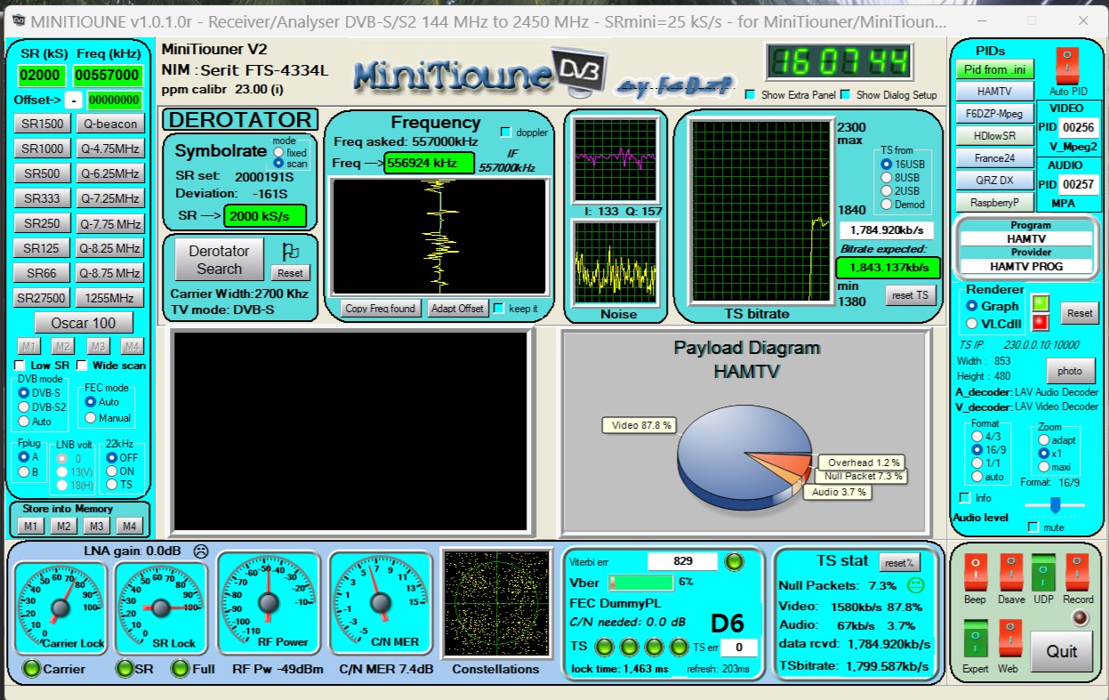Select the fixed symbolrate mode
This screenshot has height=700, width=1109.
pos(278,153)
